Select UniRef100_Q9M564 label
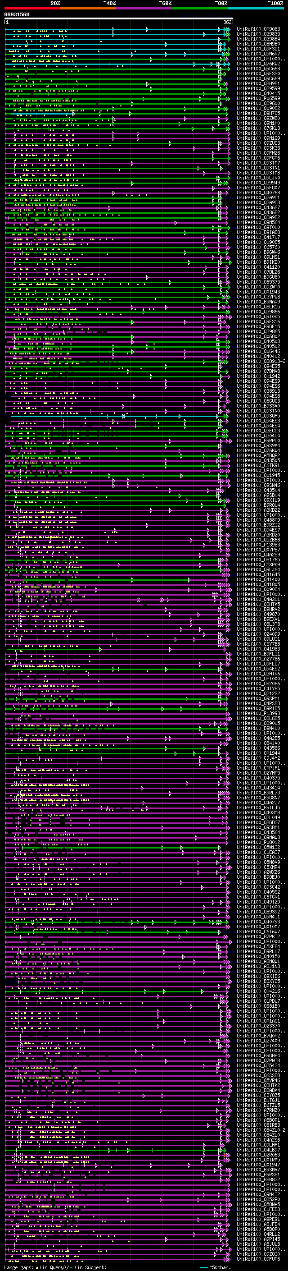Screen dimensions: 288x1271 pyautogui.click(x=258, y=222)
